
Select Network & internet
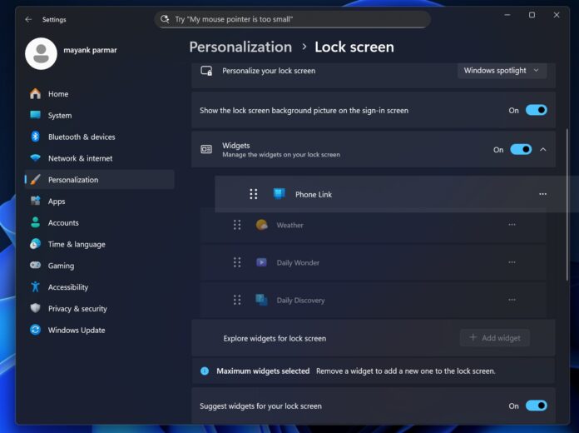click(x=99, y=158)
